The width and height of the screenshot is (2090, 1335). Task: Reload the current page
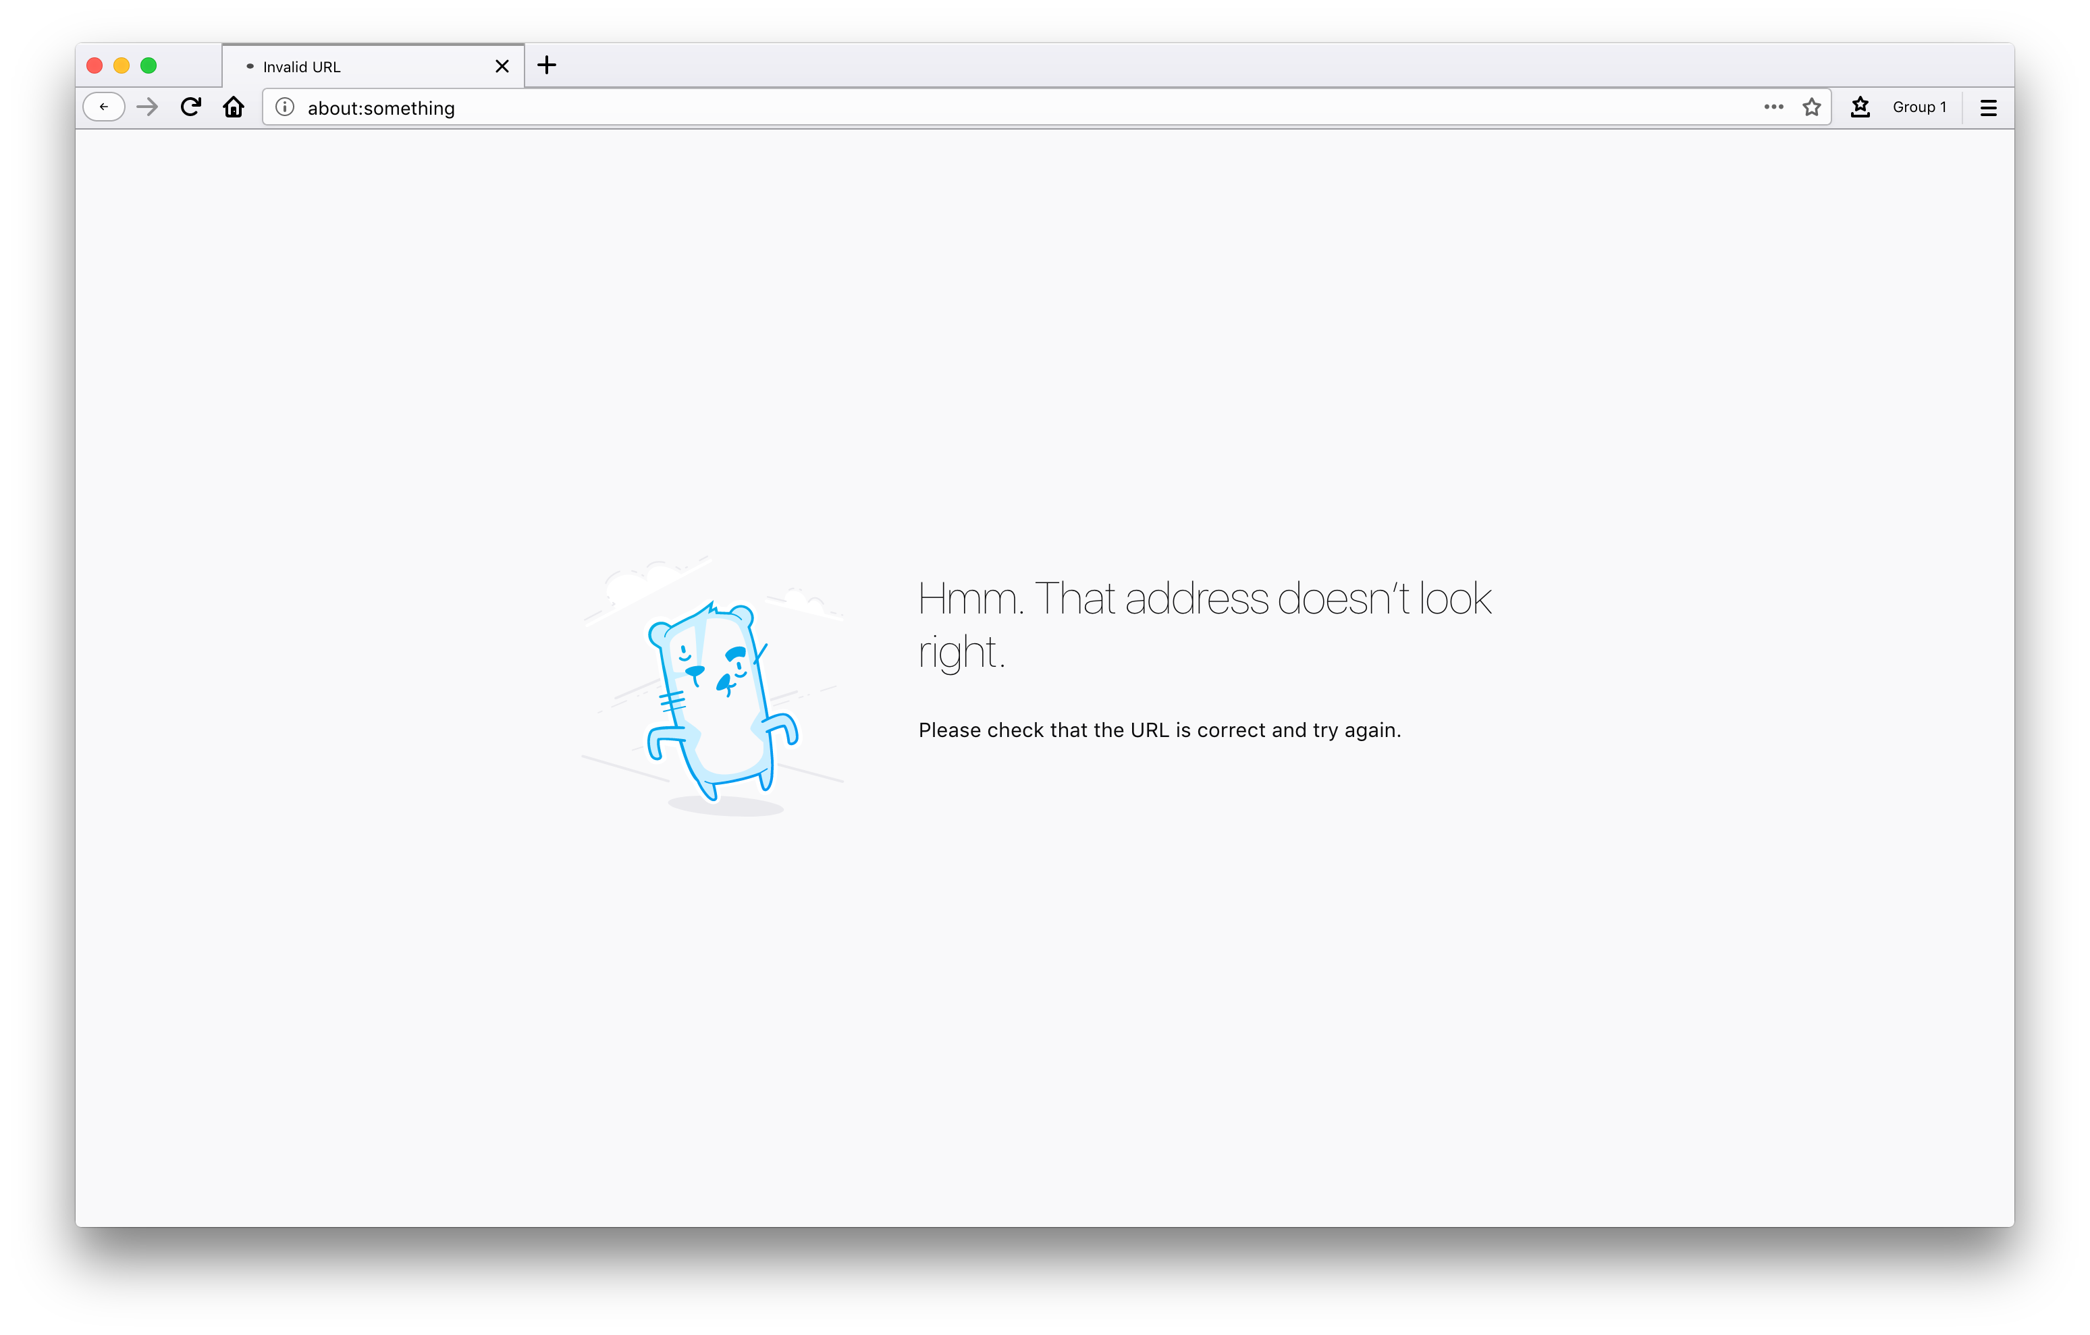(x=191, y=107)
